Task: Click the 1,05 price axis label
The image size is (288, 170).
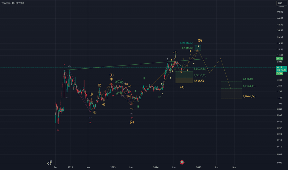Action: pos(279,104)
